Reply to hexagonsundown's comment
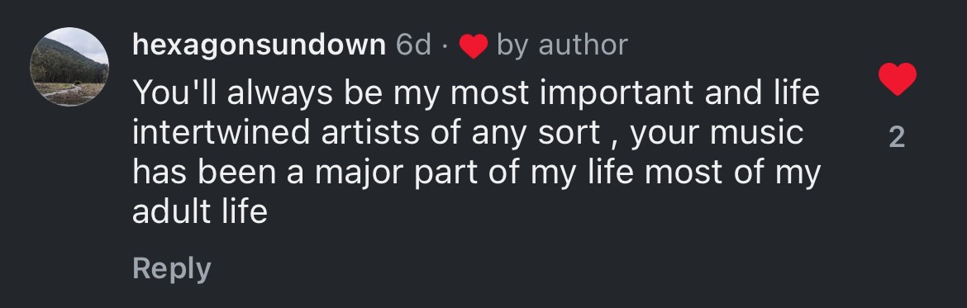 [171, 268]
